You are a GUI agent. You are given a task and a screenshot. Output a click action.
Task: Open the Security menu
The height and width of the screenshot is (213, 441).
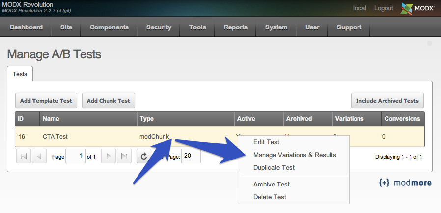pyautogui.click(x=159, y=27)
